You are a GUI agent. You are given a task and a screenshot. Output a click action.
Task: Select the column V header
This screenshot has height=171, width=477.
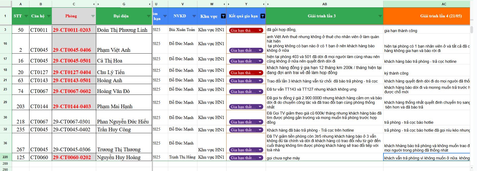pos(182,4)
